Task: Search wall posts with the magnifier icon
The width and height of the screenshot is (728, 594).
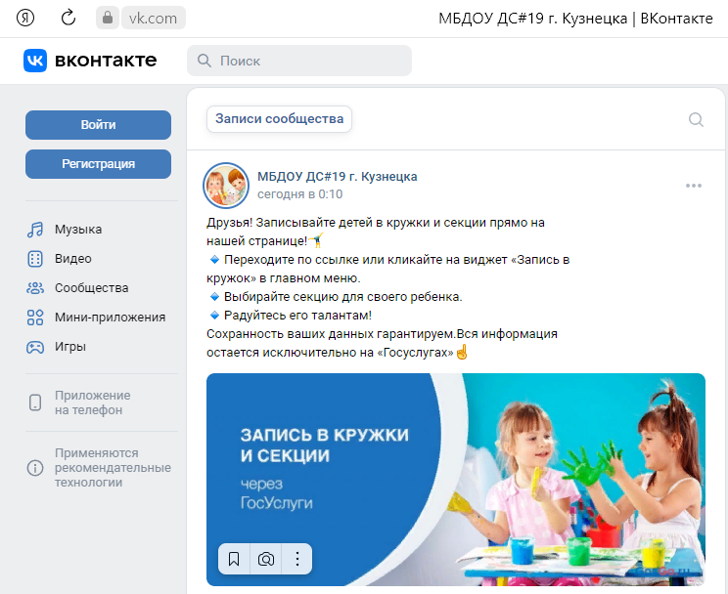Action: [696, 119]
